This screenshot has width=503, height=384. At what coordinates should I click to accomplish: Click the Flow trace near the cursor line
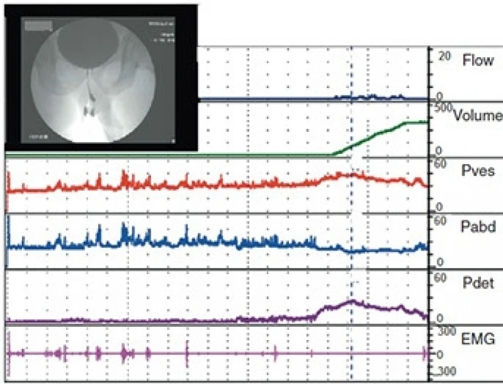click(x=359, y=97)
